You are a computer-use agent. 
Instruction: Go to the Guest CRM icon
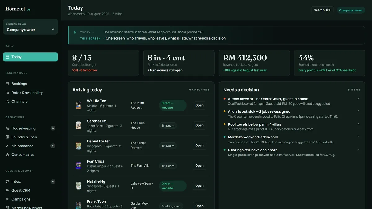[x=7, y=190]
